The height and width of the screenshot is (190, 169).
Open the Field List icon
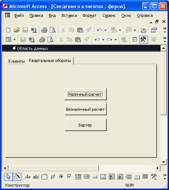tap(135, 40)
